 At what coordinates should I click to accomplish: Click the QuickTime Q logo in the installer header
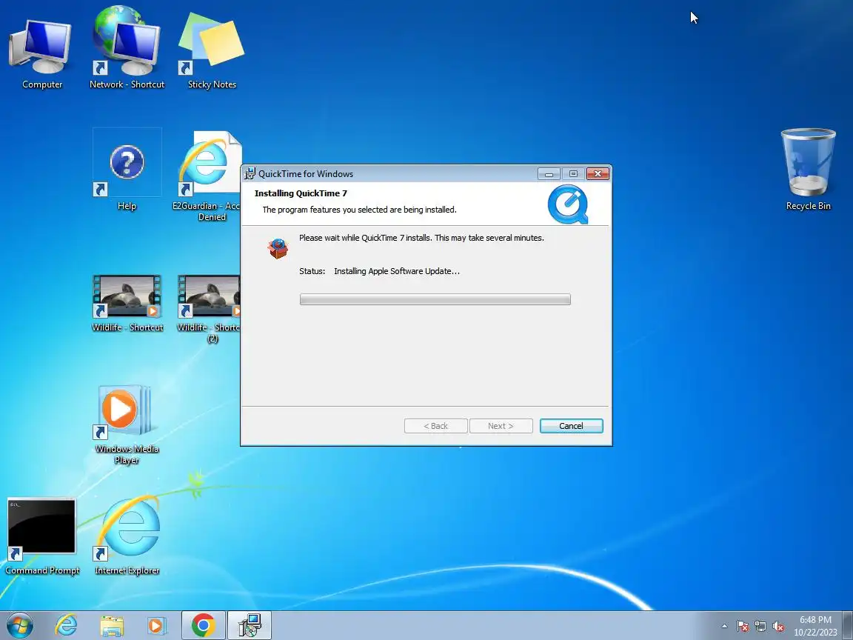click(567, 204)
